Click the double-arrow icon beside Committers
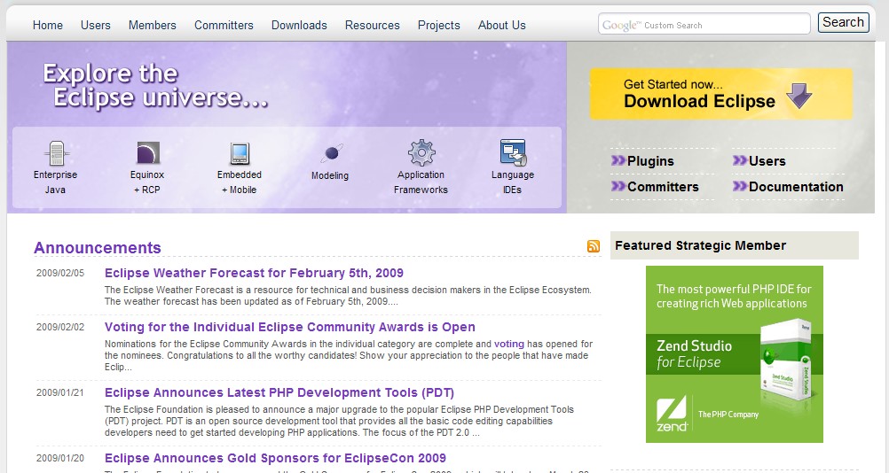Screen dimensions: 889x473 click(618, 186)
